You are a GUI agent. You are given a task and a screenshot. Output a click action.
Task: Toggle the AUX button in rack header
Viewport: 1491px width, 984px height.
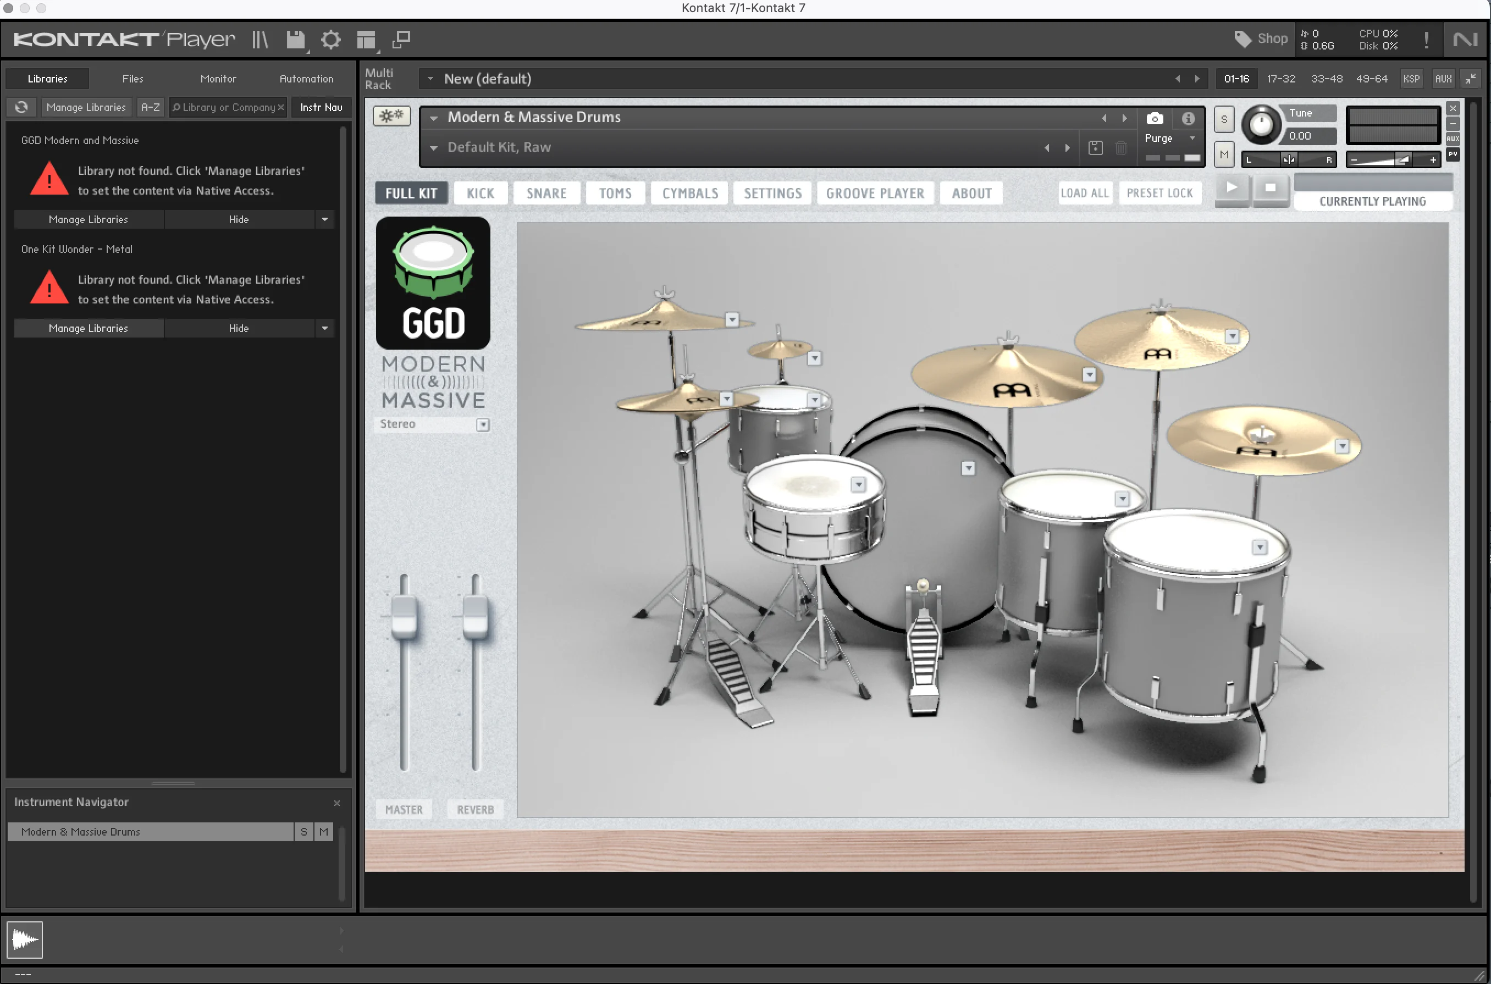pos(1443,79)
